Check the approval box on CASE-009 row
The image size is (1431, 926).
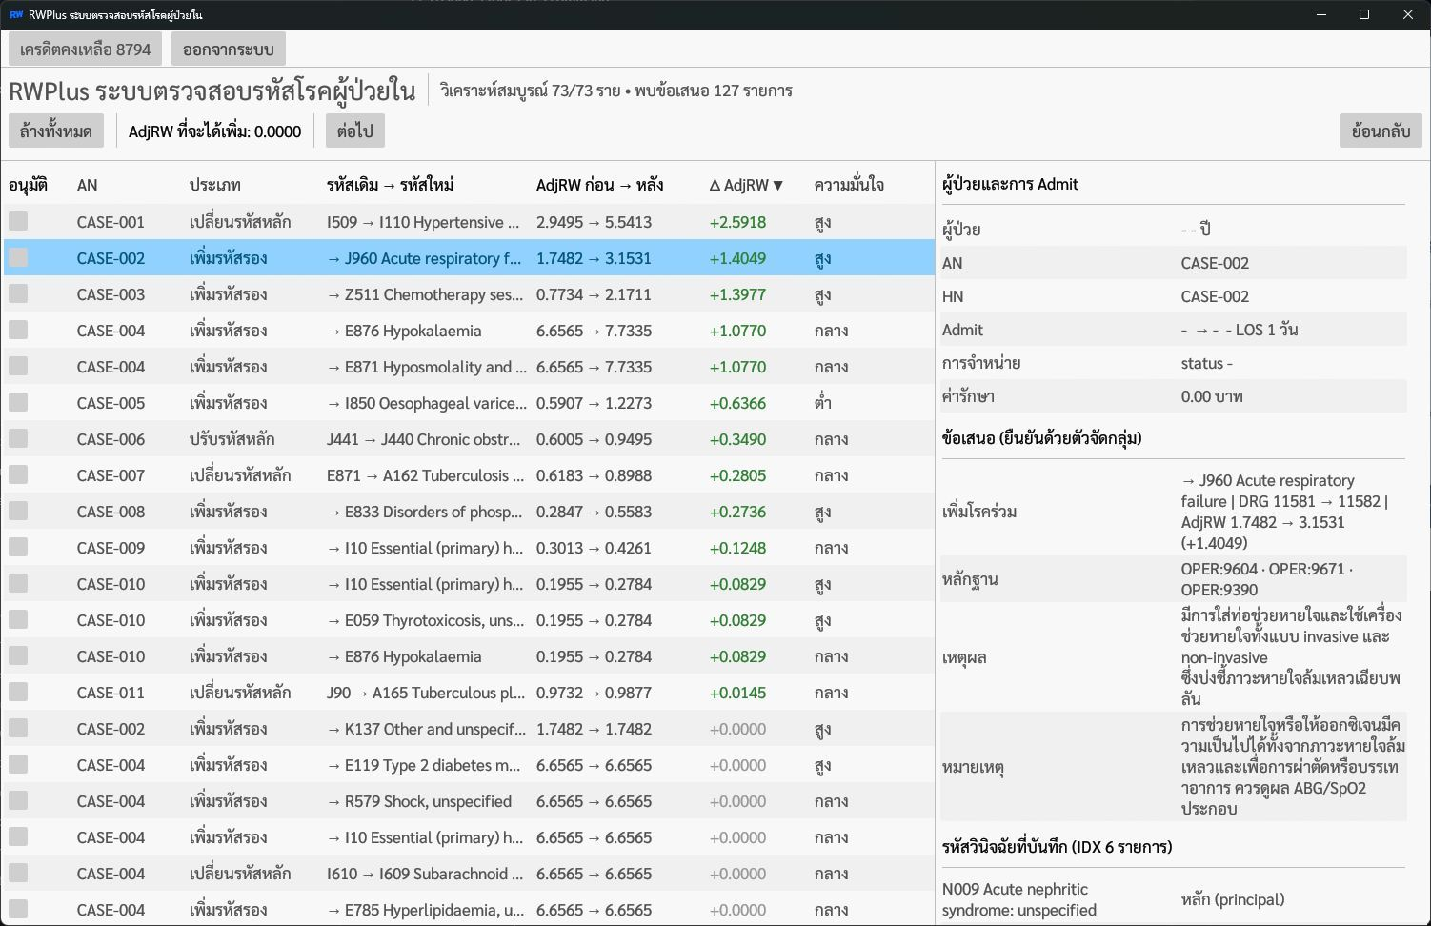tap(18, 547)
